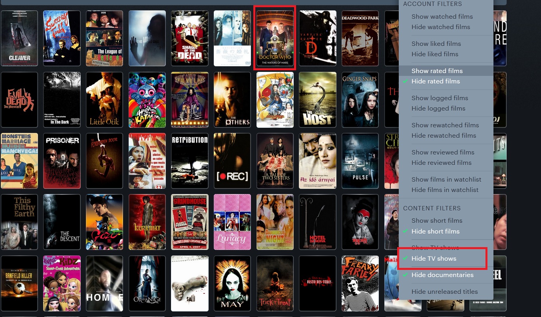This screenshot has height=317, width=541.
Task: Open The Happiness of the Katakuris poster
Action: coord(147,100)
